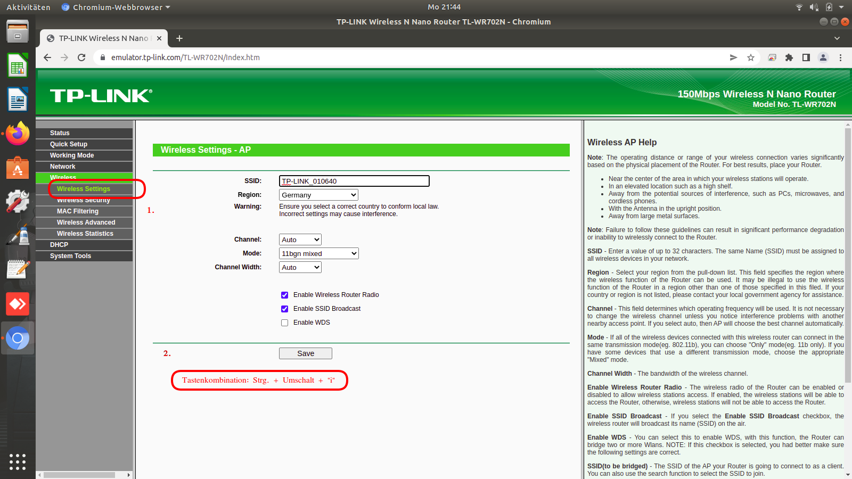Viewport: 852px width, 479px height.
Task: Launch the red AnyDesk app from dock
Action: pyautogui.click(x=18, y=304)
